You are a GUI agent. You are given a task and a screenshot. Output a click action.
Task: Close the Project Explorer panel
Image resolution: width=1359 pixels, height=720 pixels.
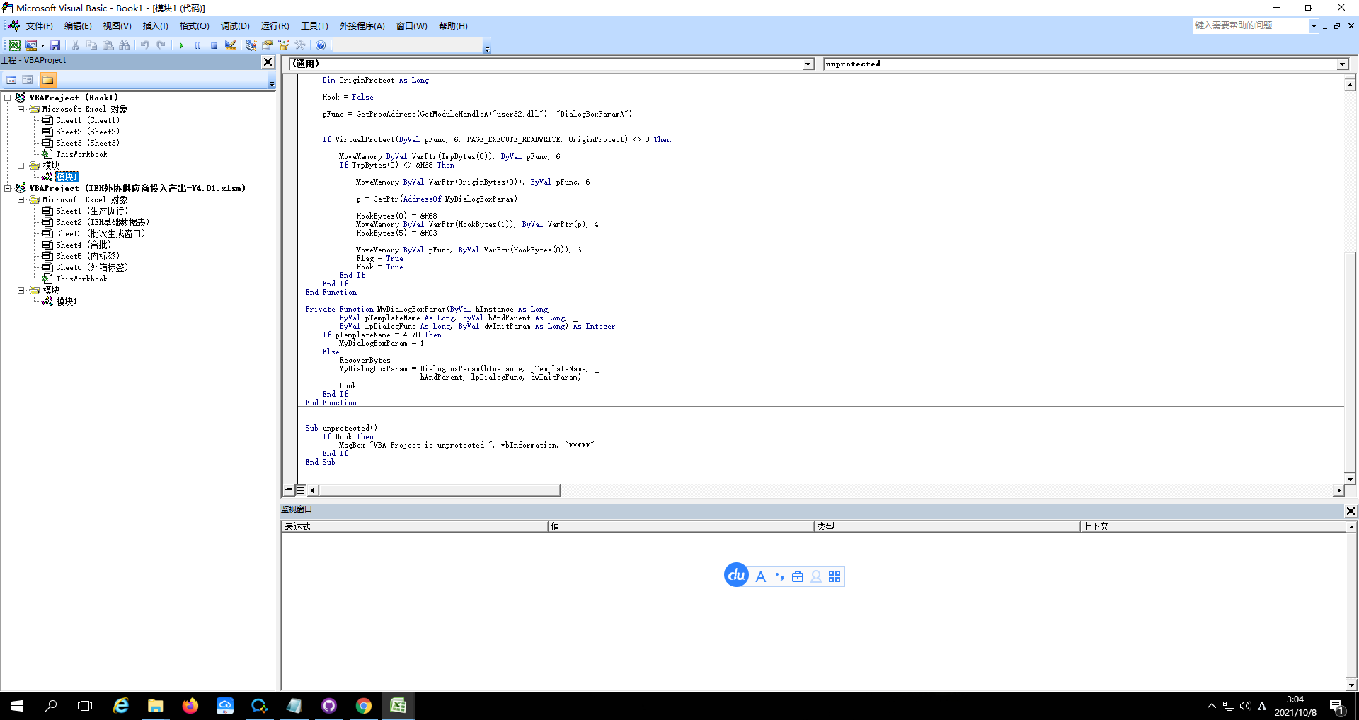[268, 62]
